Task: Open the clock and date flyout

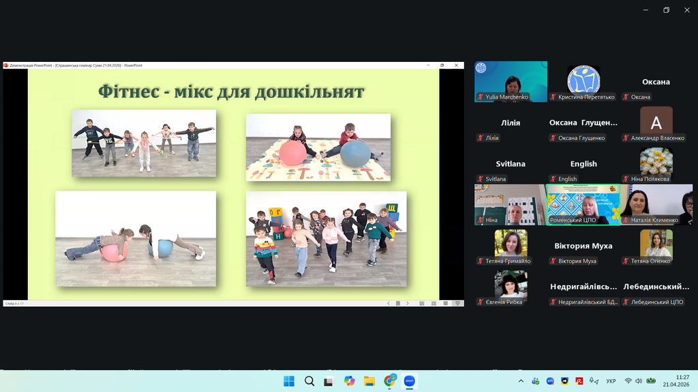Action: coord(676,380)
